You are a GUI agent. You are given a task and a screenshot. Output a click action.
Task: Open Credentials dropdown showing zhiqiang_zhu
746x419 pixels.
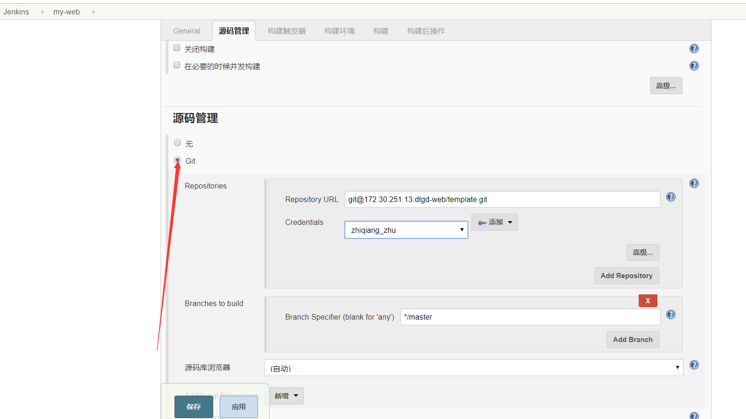pos(406,230)
